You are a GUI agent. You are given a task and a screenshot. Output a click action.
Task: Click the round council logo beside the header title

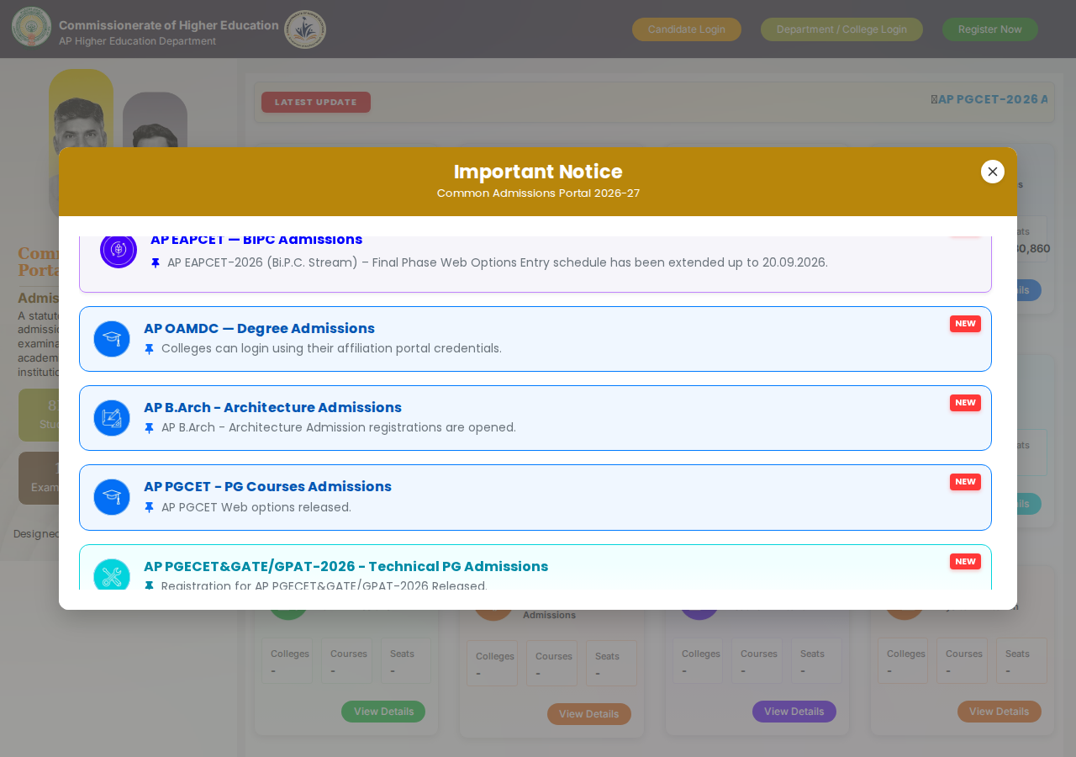[305, 29]
